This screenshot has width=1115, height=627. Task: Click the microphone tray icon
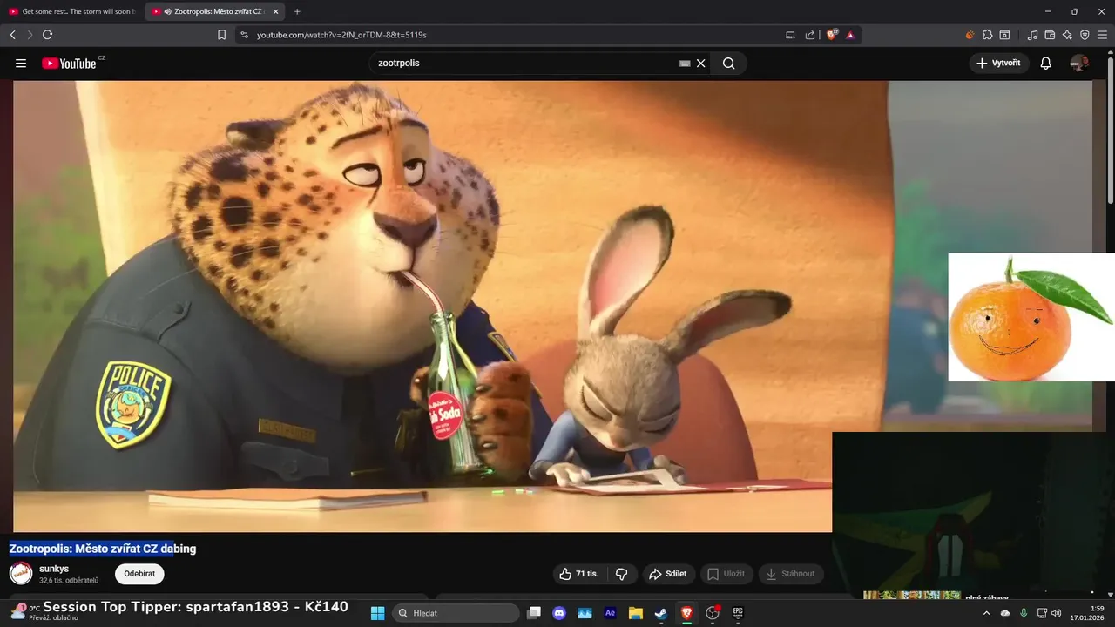coord(1024,613)
